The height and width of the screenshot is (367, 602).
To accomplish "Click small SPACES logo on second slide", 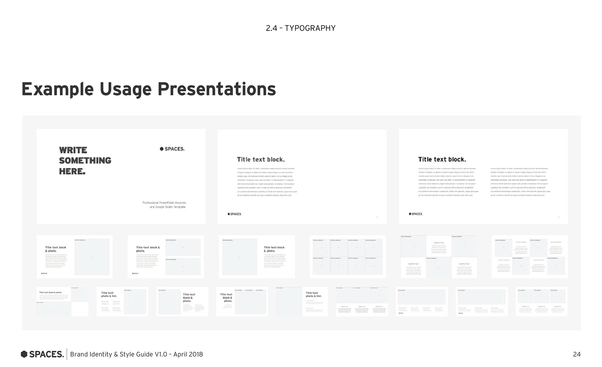I will click(235, 214).
